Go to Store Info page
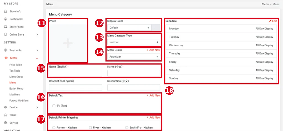Image resolution: width=283 pixels, height=131 pixels. pos(15,11)
